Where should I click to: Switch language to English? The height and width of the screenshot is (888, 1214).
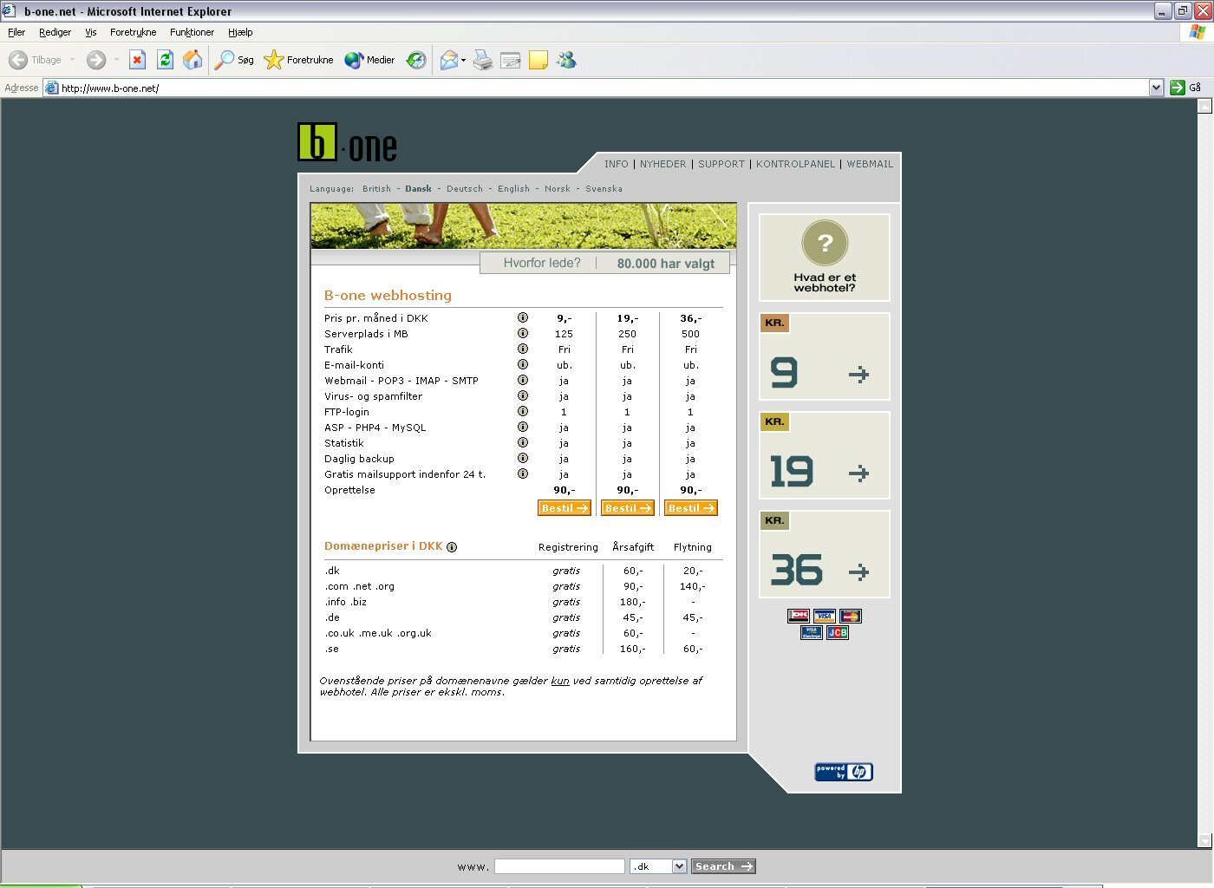[x=513, y=188]
